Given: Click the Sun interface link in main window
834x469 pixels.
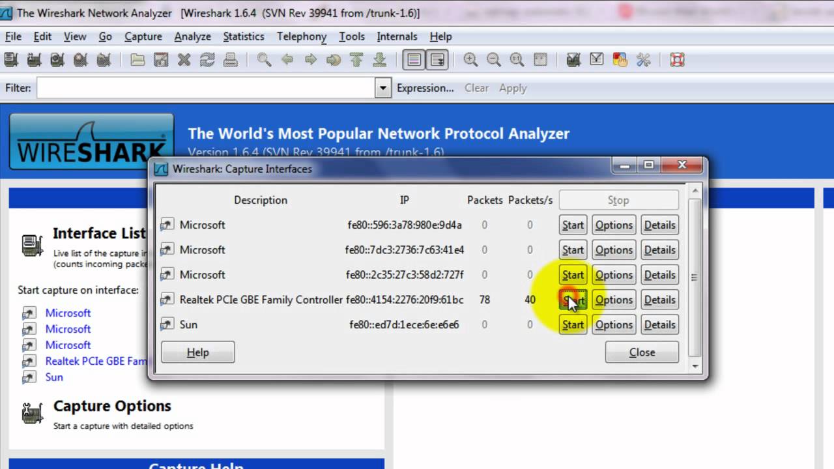Looking at the screenshot, I should [x=54, y=377].
